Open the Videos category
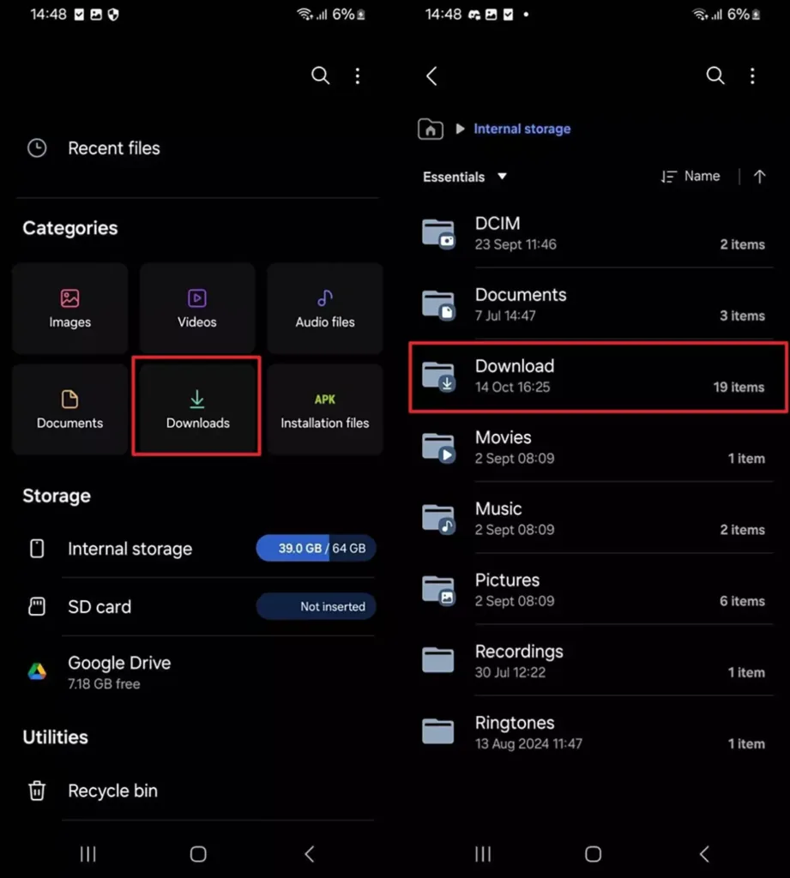This screenshot has width=790, height=878. tap(197, 308)
